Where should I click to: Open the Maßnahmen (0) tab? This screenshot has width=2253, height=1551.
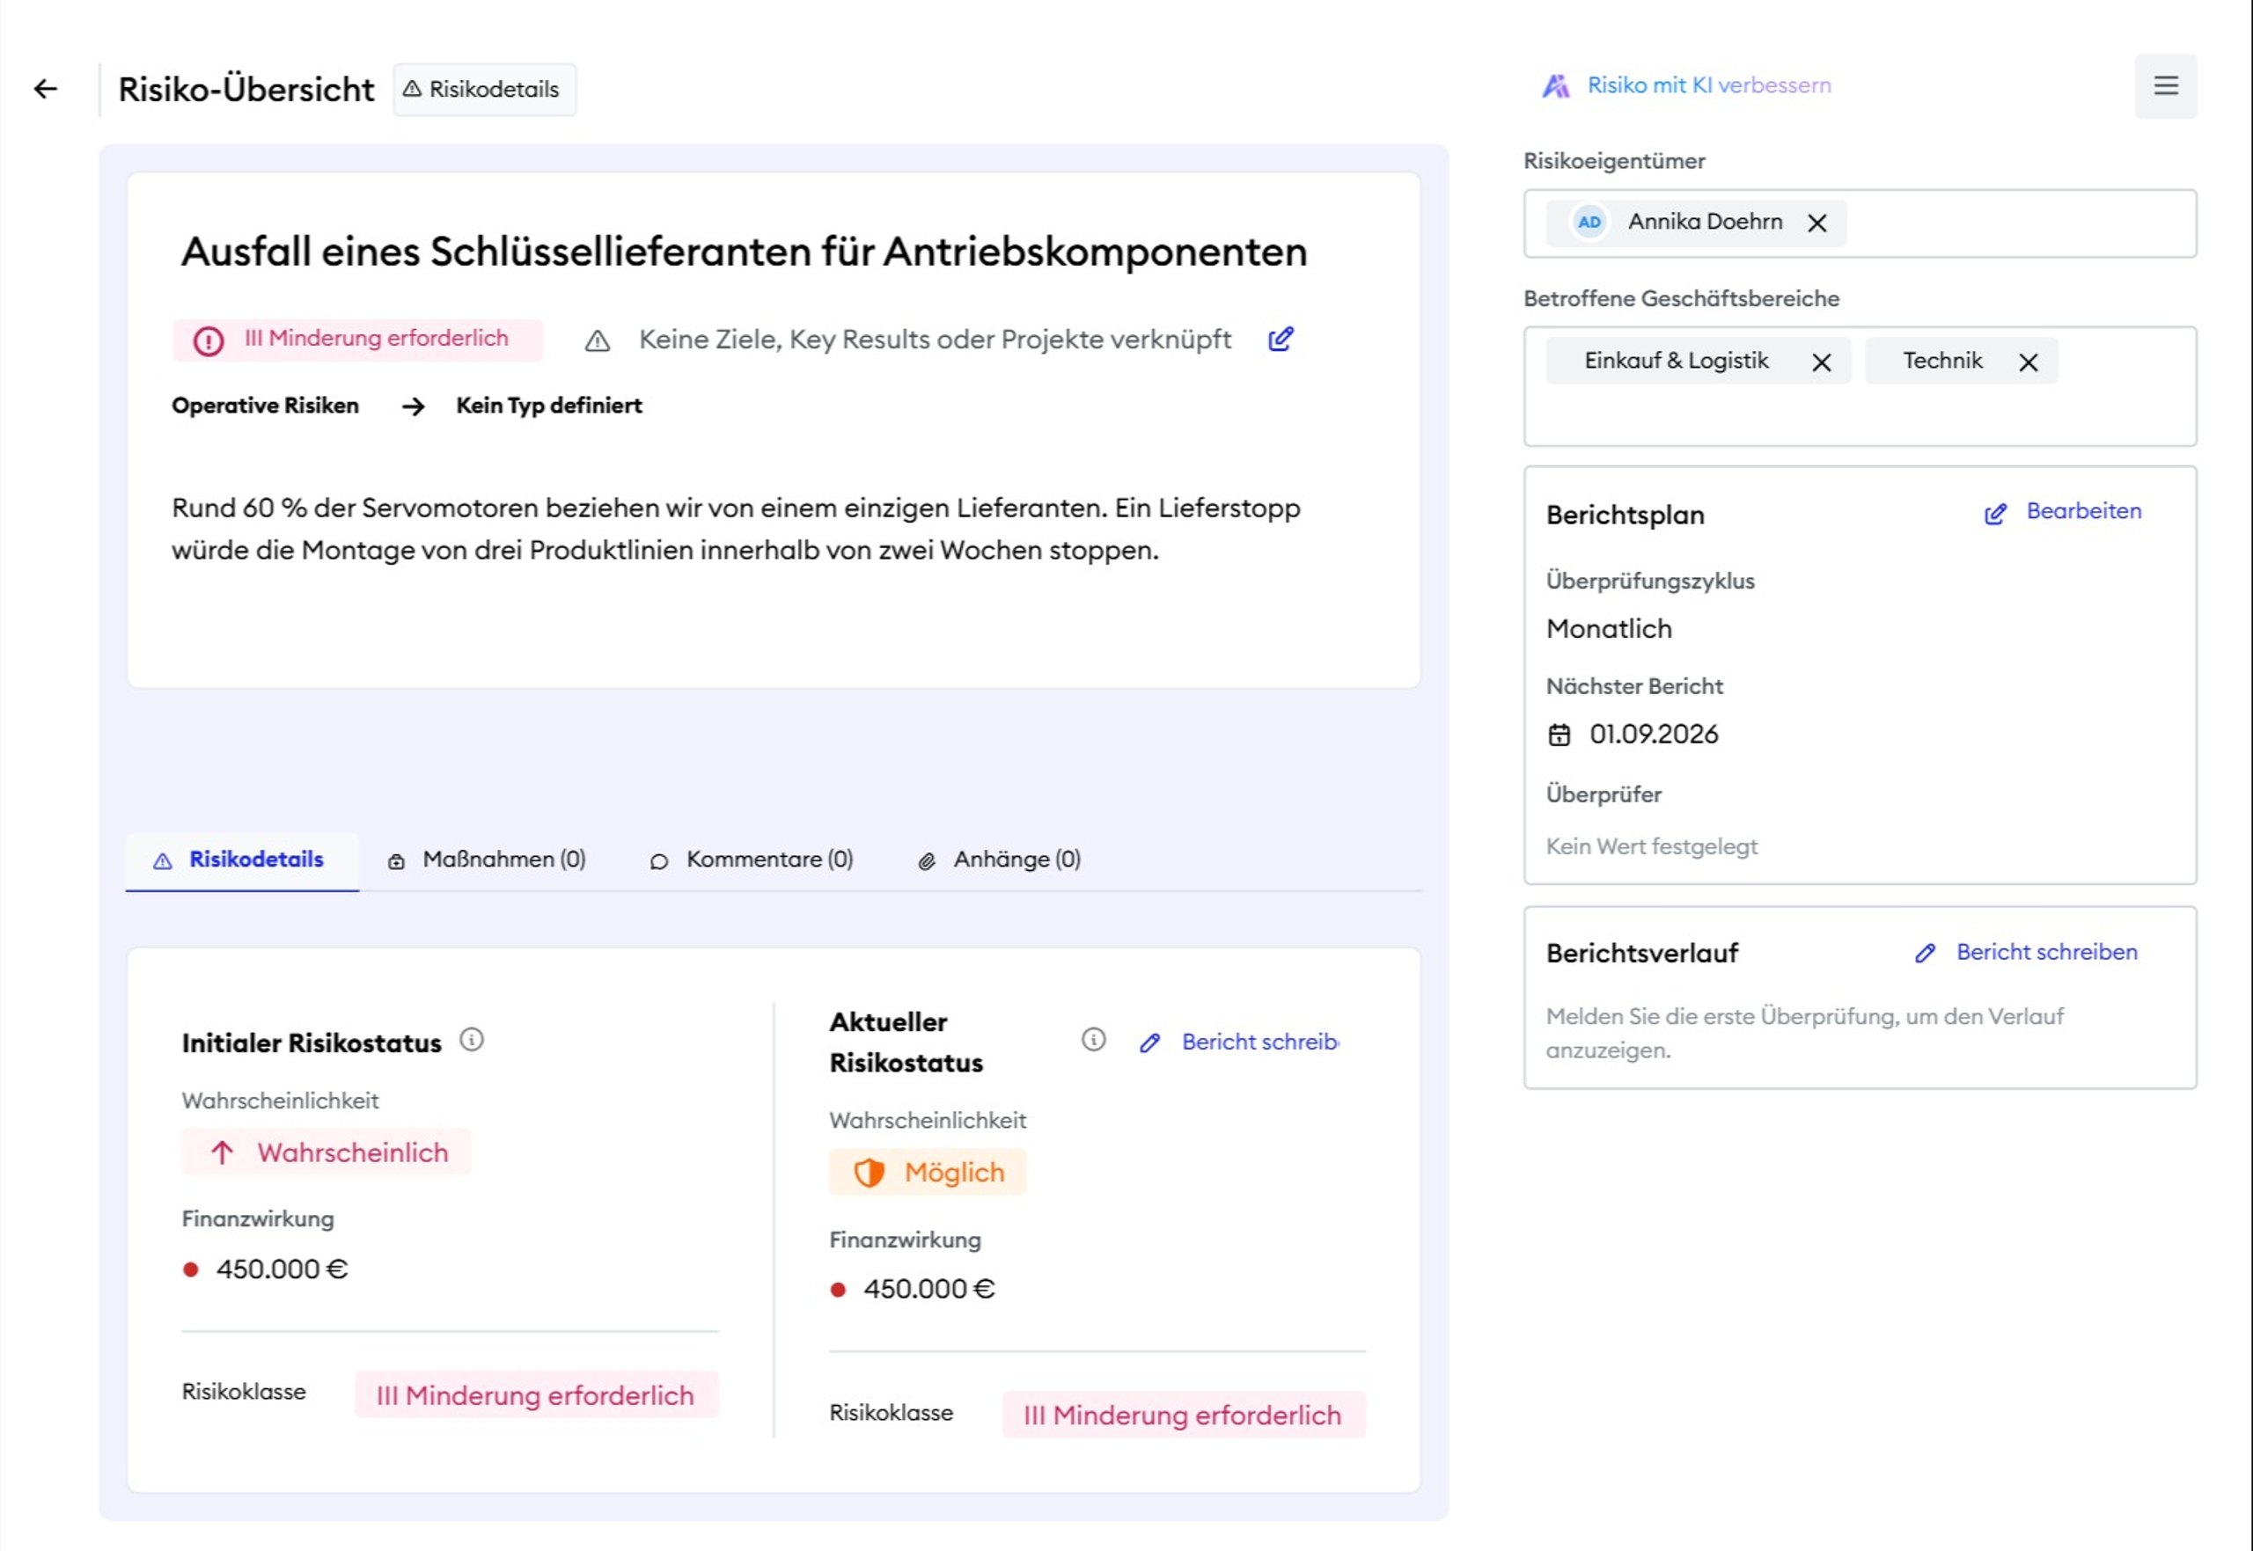click(487, 861)
